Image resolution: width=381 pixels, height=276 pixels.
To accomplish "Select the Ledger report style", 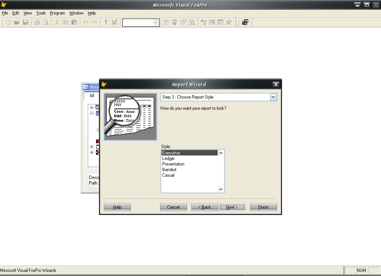I will click(x=189, y=158).
